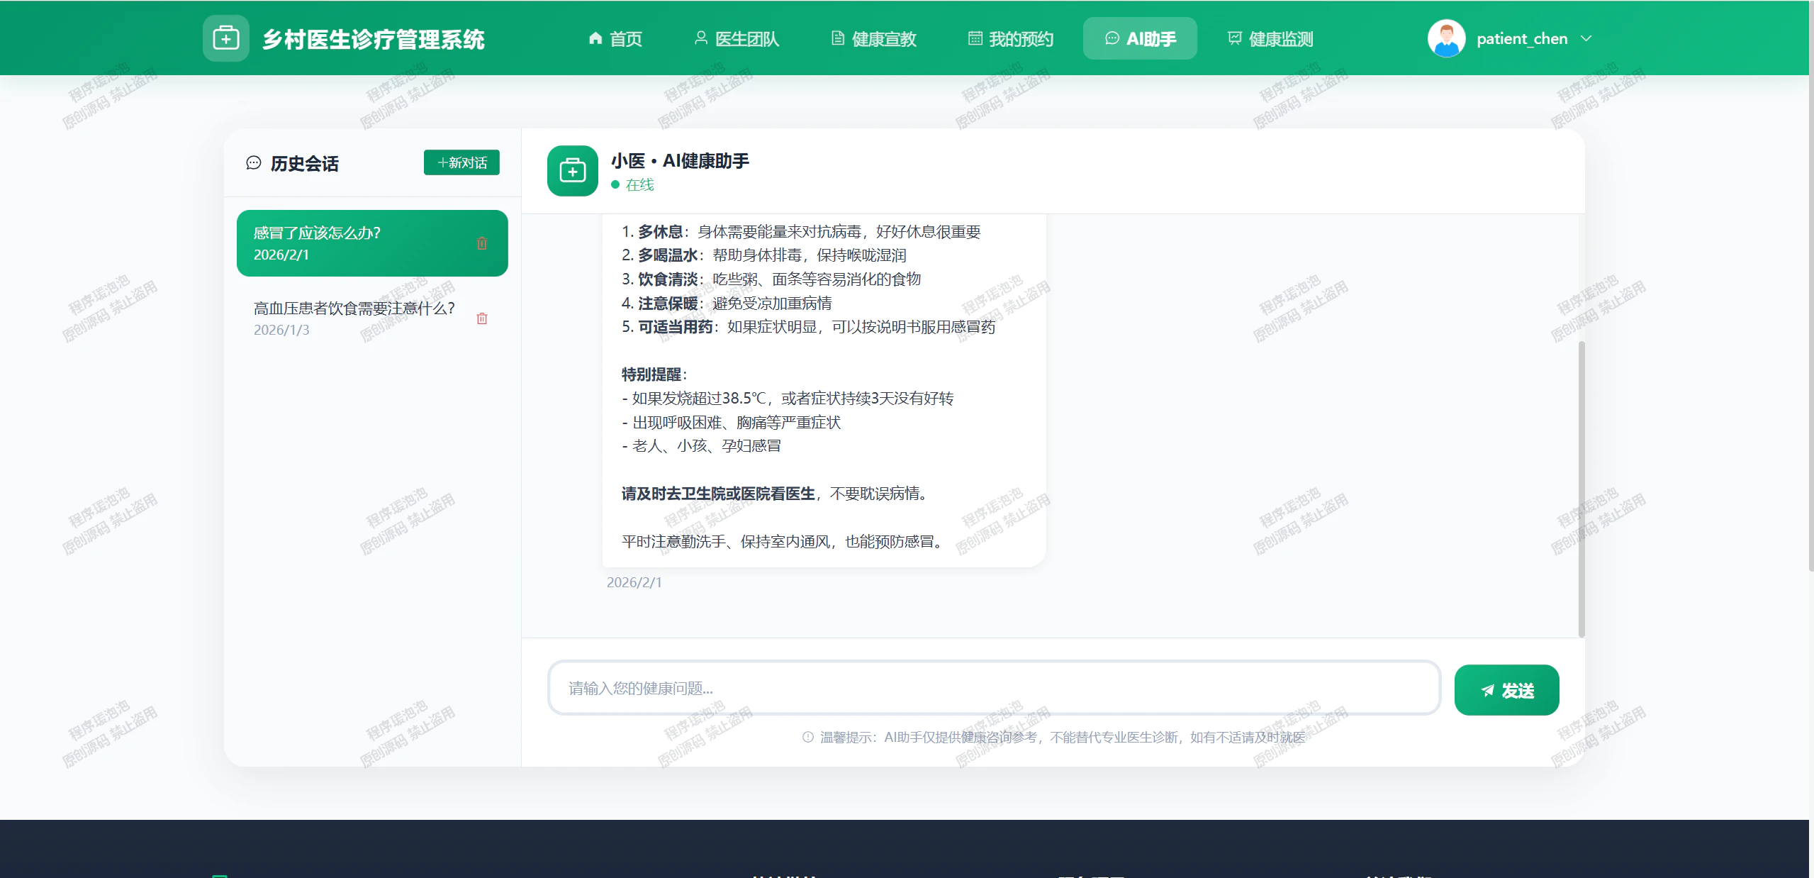Delete the 感冒了应该怎么办? conversation
1814x878 pixels.
pos(482,243)
